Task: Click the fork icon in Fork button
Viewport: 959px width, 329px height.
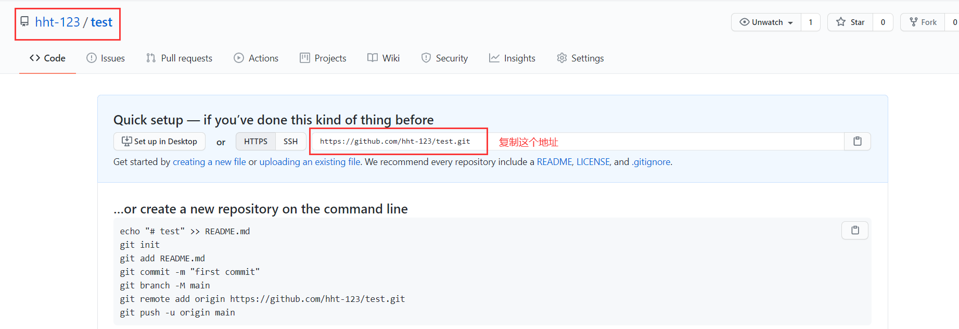Action: pos(913,22)
